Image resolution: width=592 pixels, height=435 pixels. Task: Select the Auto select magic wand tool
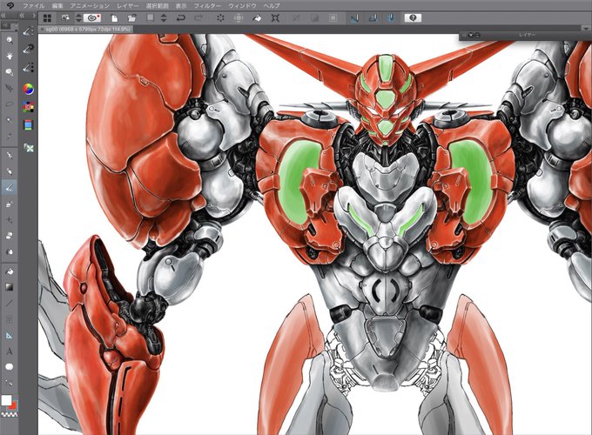tap(9, 120)
